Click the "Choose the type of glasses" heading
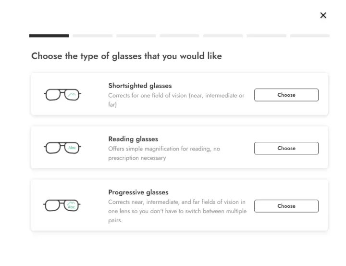 (x=126, y=56)
